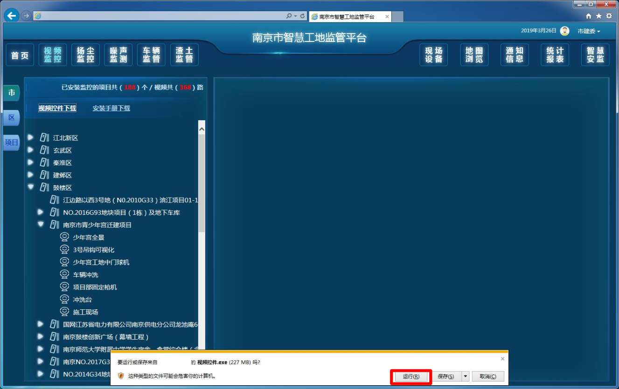This screenshot has height=389, width=619.
Task: Open 地图浏览 module
Action: (x=474, y=55)
